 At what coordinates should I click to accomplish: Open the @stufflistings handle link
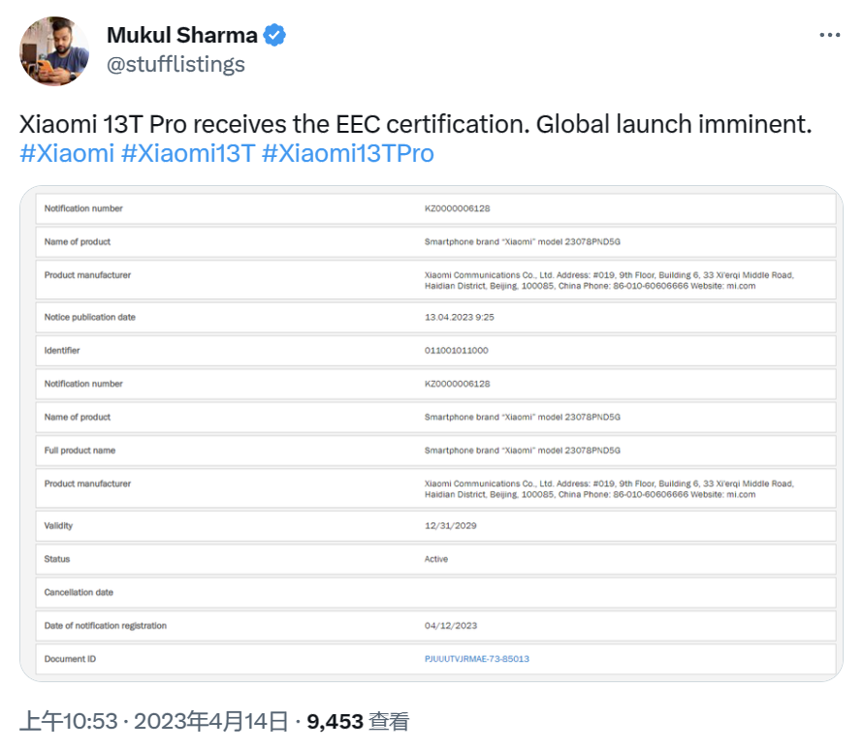176,64
